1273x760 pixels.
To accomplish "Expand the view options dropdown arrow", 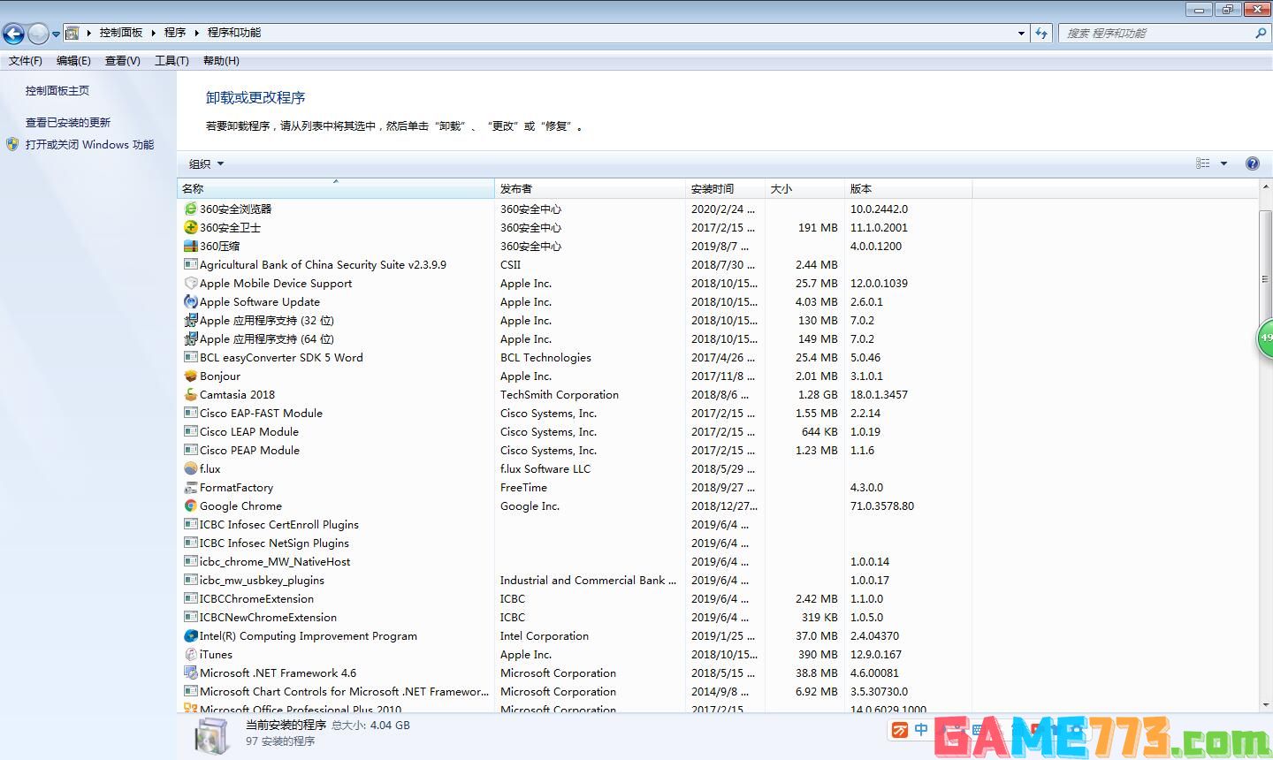I will (1224, 163).
